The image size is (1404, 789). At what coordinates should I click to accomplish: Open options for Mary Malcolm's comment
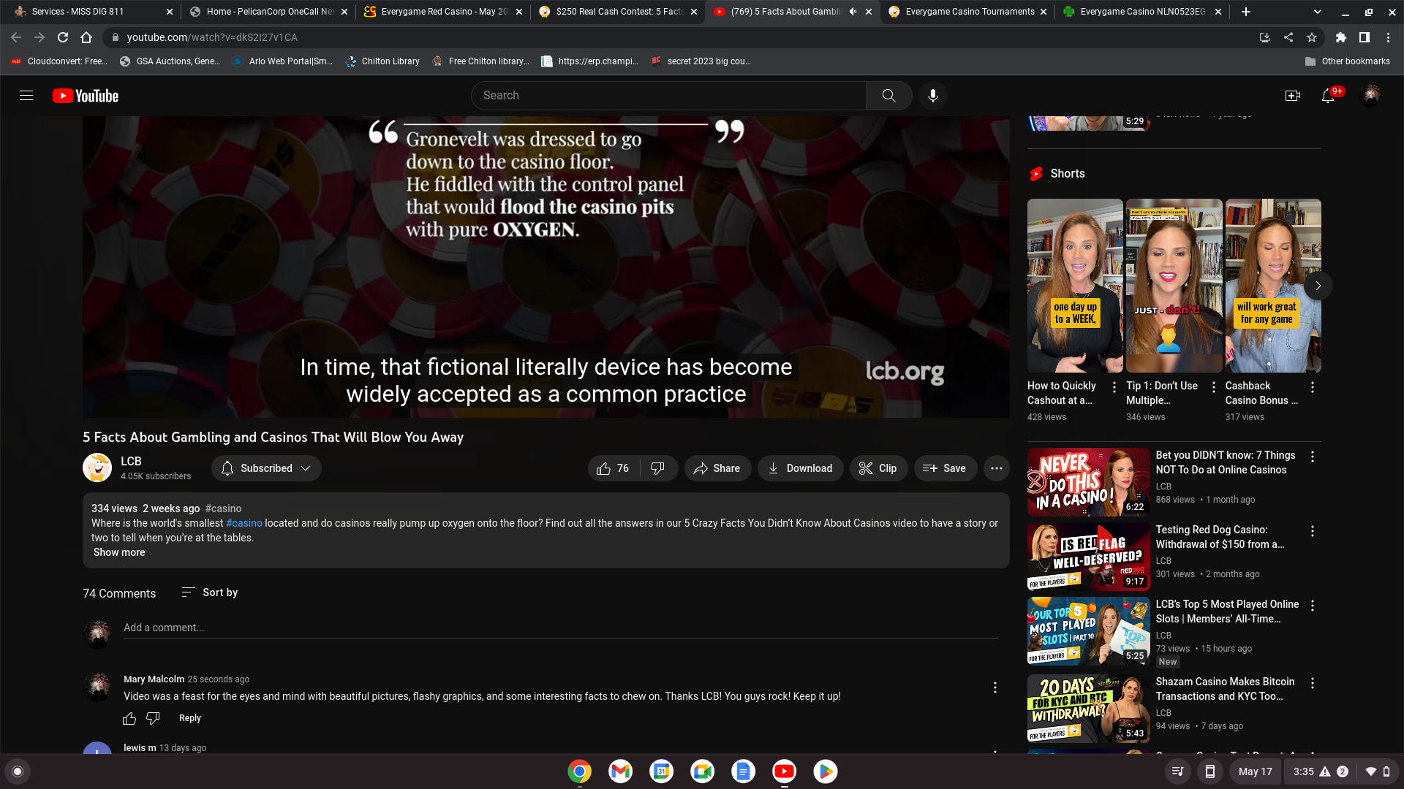pyautogui.click(x=994, y=687)
